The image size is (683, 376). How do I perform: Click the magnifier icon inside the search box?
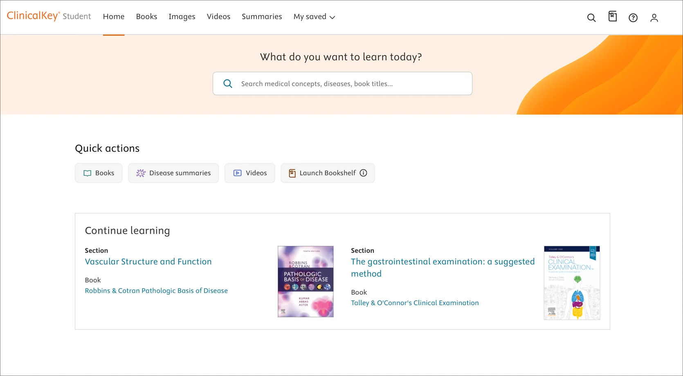point(228,84)
